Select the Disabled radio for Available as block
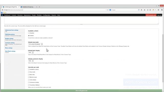The image size is (164, 92). [x=29, y=33]
